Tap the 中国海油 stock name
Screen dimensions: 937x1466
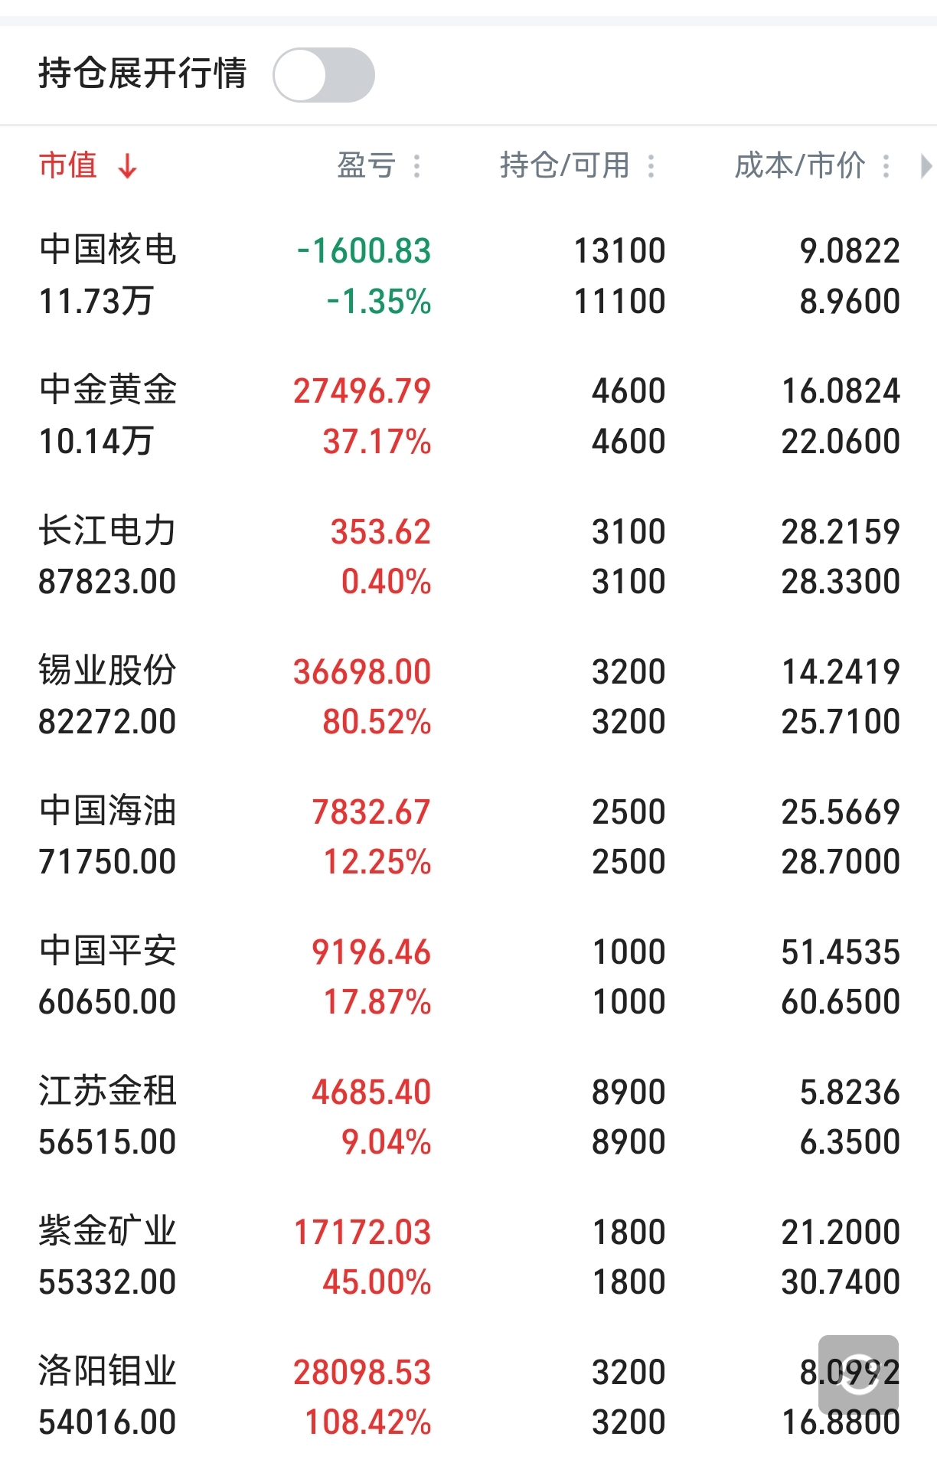[108, 811]
